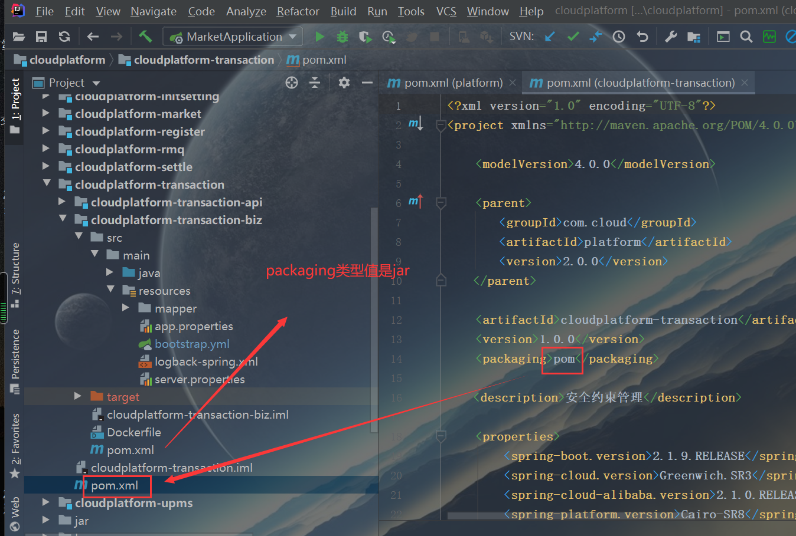
Task: Collapse the properties tag fold marker in editor
Action: [441, 436]
